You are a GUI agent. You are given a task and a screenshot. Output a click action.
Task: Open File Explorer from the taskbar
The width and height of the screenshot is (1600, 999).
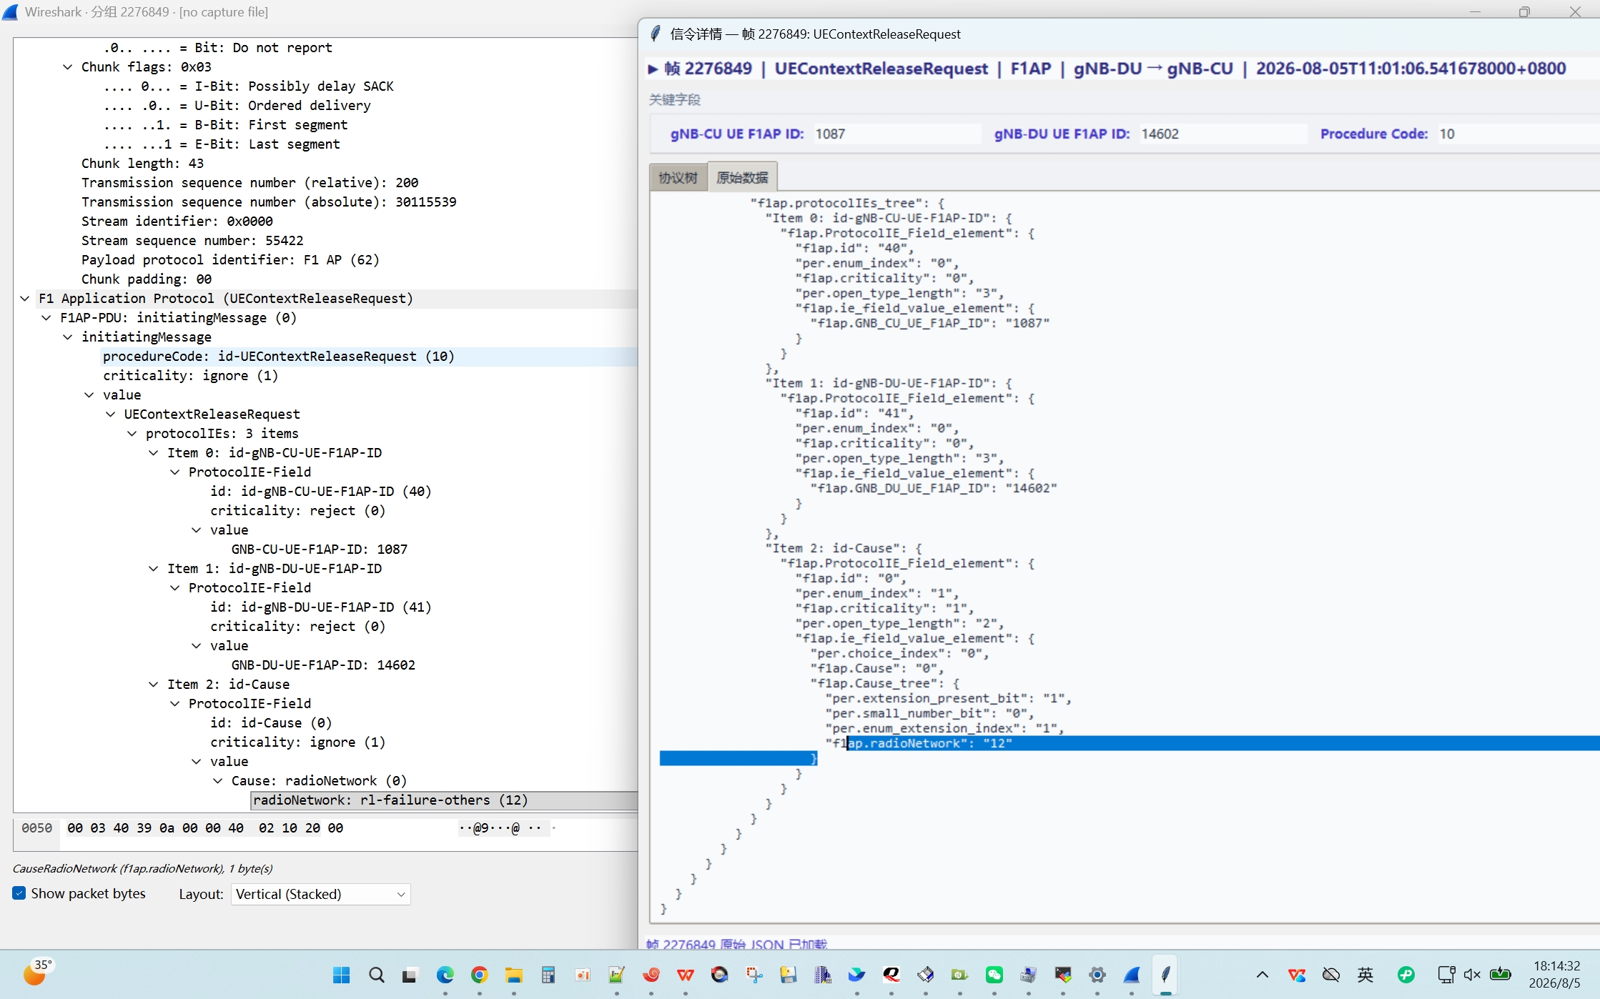point(514,975)
